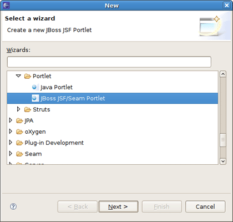The image size is (233, 222).
Task: Expand the JPA tree node
Action: pos(11,120)
